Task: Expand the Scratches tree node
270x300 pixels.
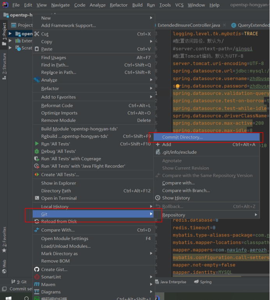Action: point(11,48)
